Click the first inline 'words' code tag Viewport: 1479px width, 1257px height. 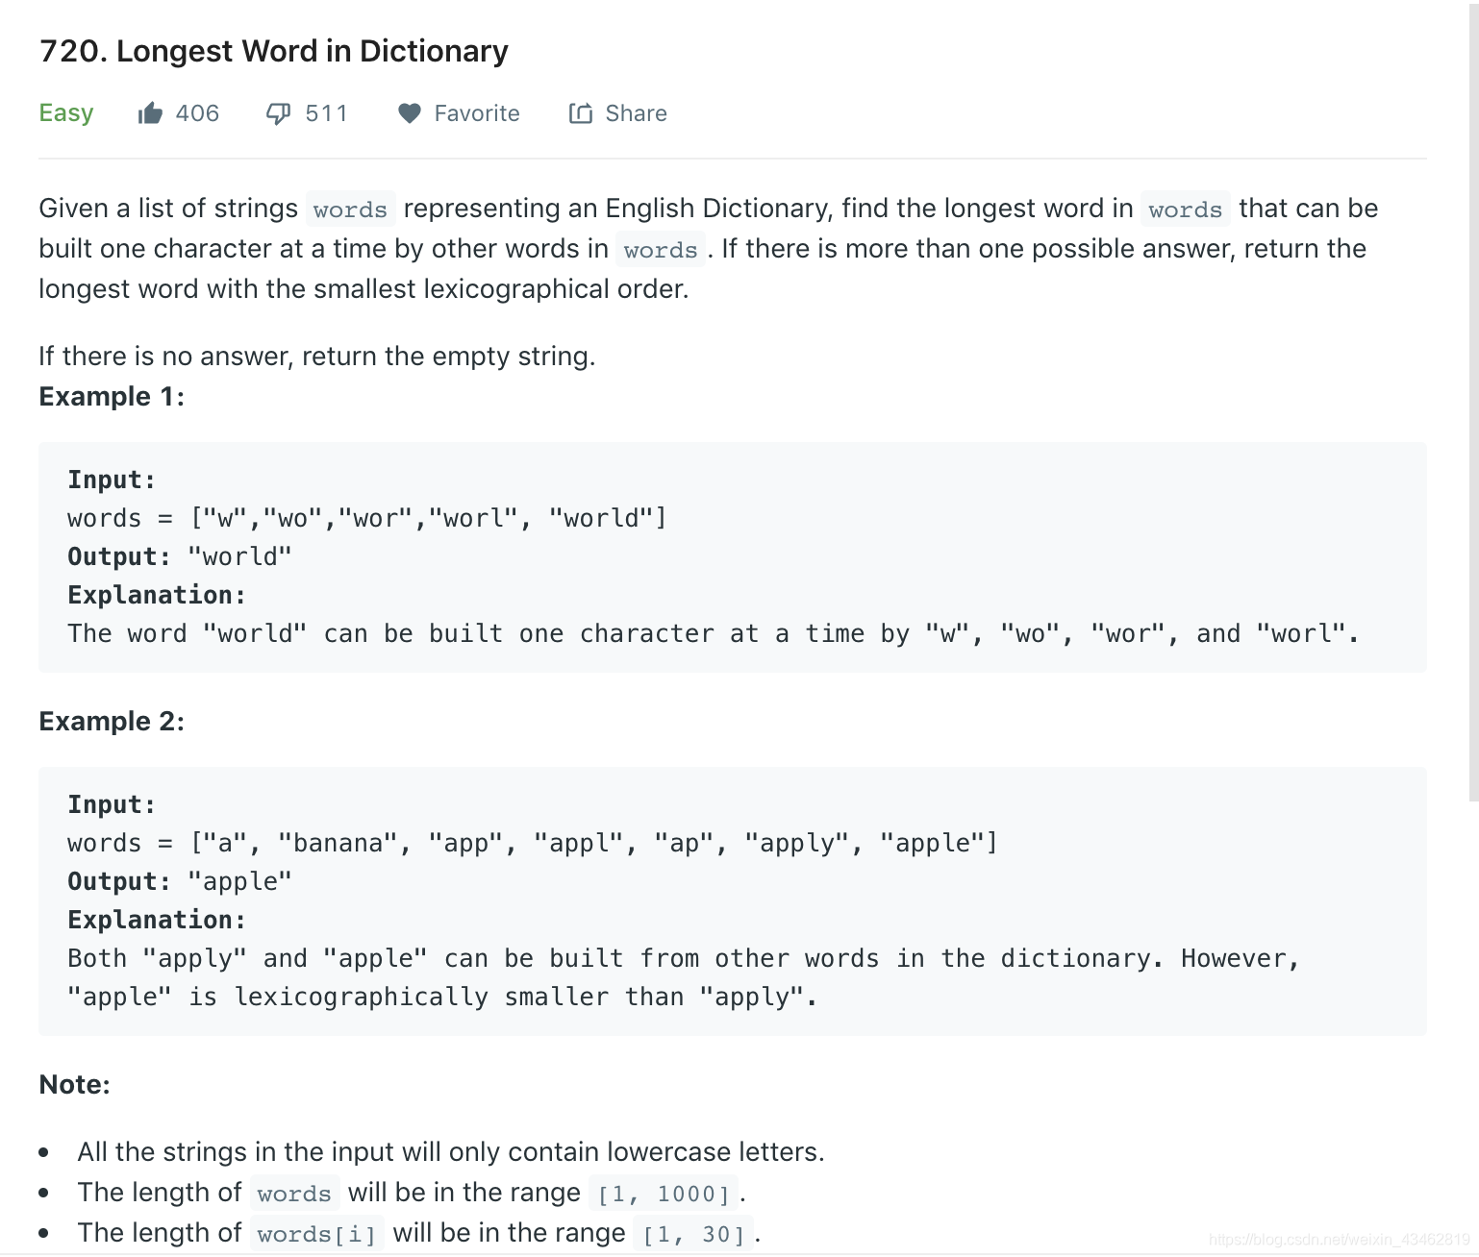350,209
